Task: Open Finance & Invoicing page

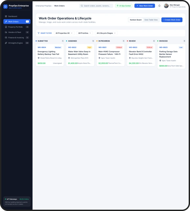Action: coord(17,37)
